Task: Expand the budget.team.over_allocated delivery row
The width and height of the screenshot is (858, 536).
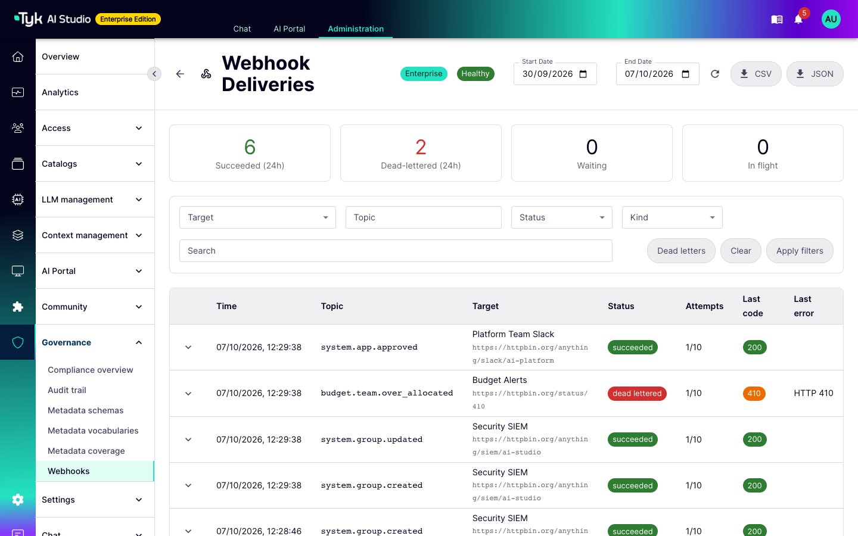Action: 188,393
